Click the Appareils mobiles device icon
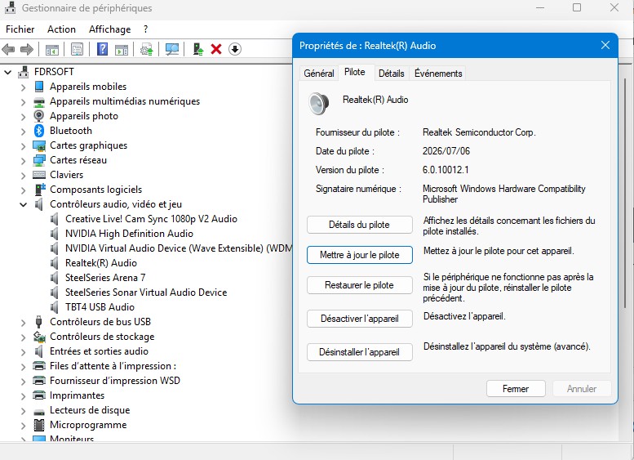Screen dimensions: 634x460 (x=39, y=87)
